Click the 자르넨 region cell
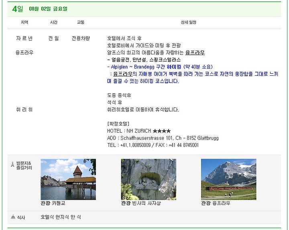Screen dimensions: 289x230 click(x=24, y=38)
